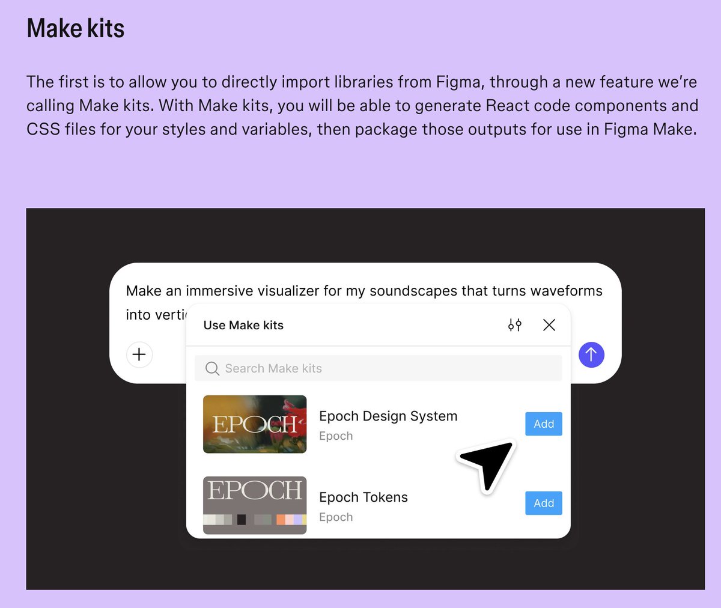Viewport: 721px width, 608px height.
Task: Submit prompt with purple up-arrow button
Action: [x=591, y=354]
